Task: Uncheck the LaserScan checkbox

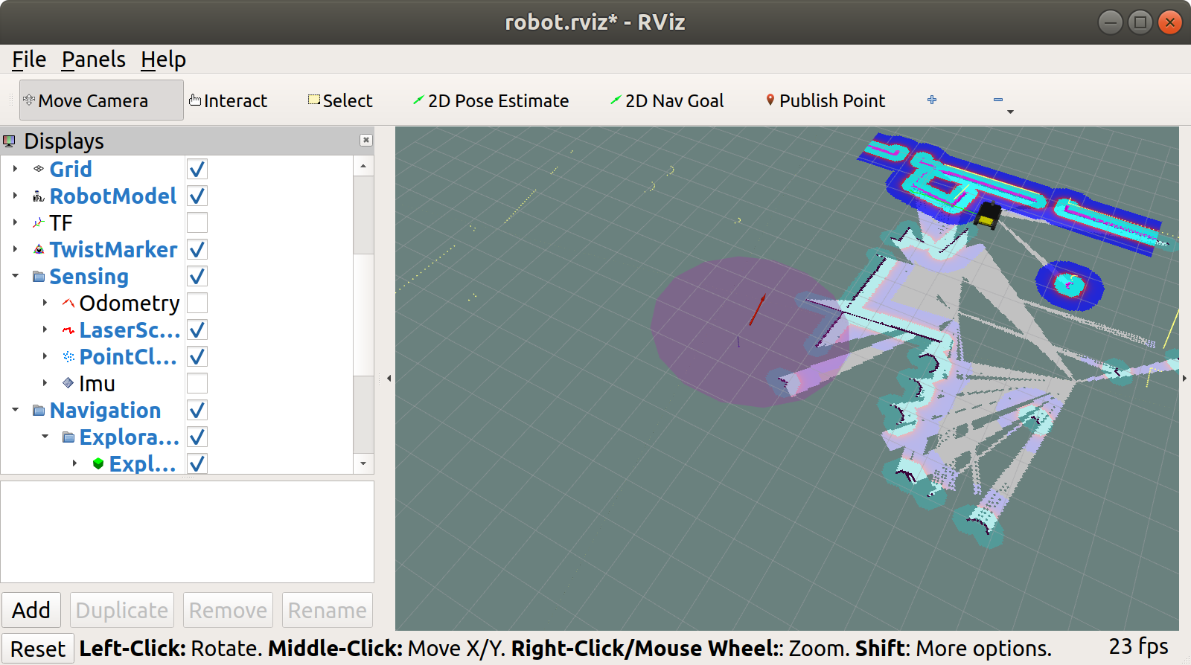Action: point(197,330)
